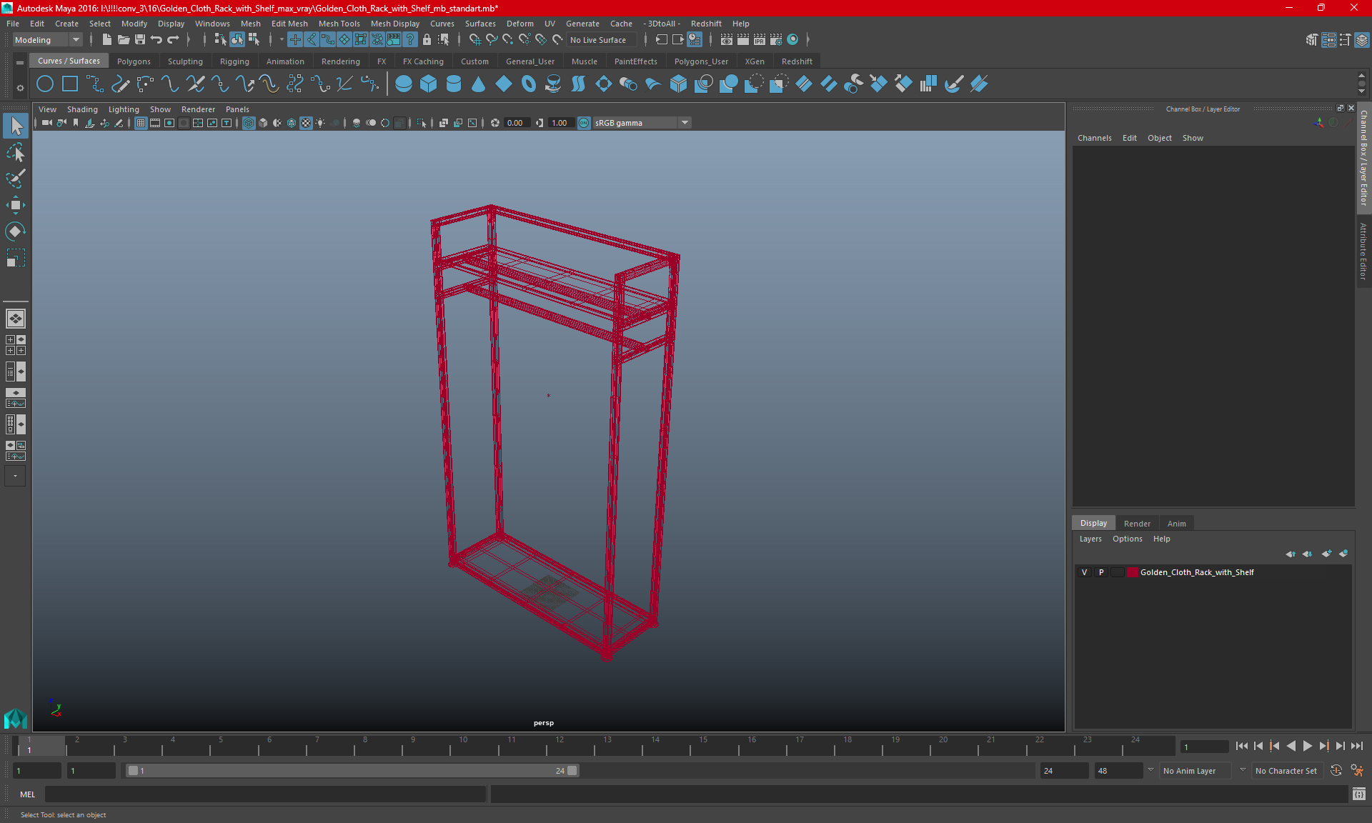Image resolution: width=1372 pixels, height=823 pixels.
Task: Go to start of playback range
Action: click(x=1242, y=746)
